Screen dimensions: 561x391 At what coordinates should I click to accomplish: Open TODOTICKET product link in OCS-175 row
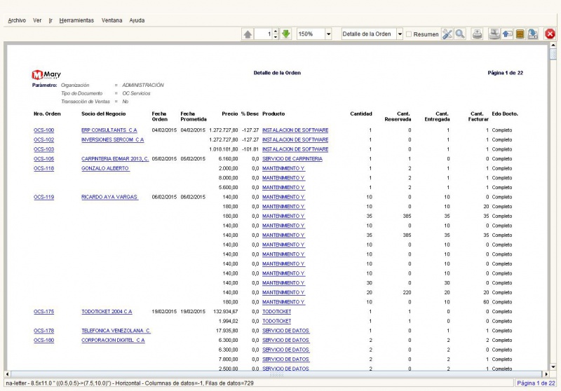(276, 312)
